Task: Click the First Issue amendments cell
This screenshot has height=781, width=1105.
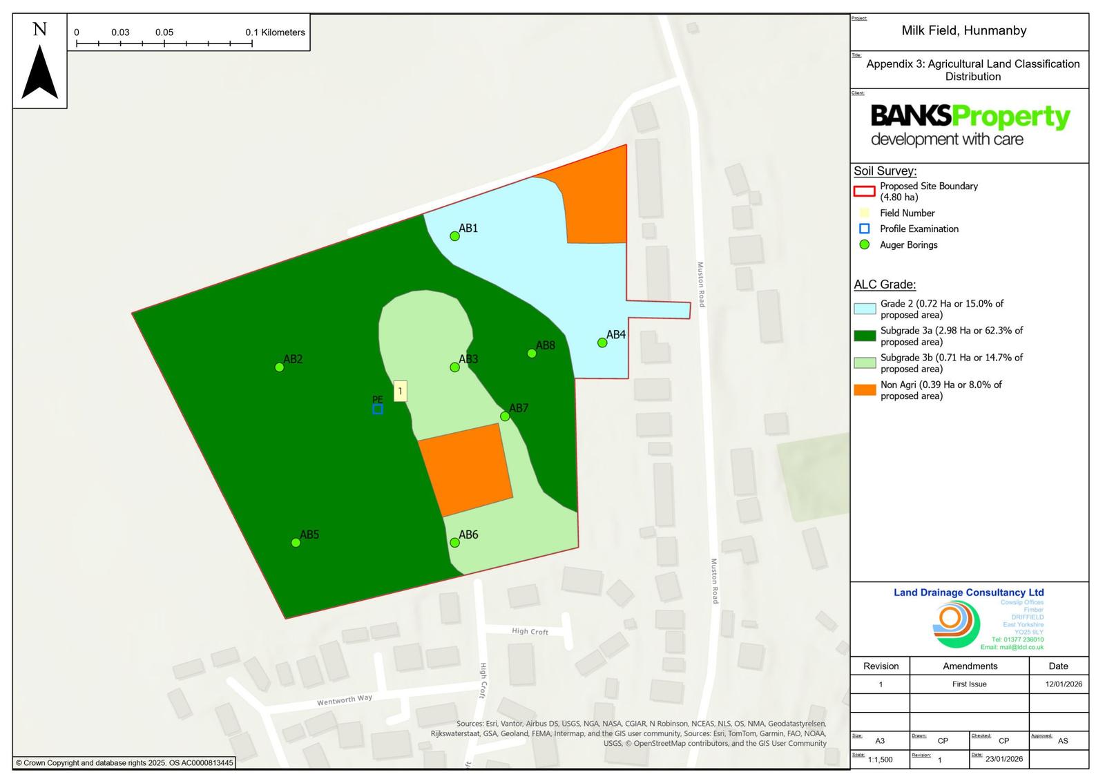Action: [x=969, y=684]
